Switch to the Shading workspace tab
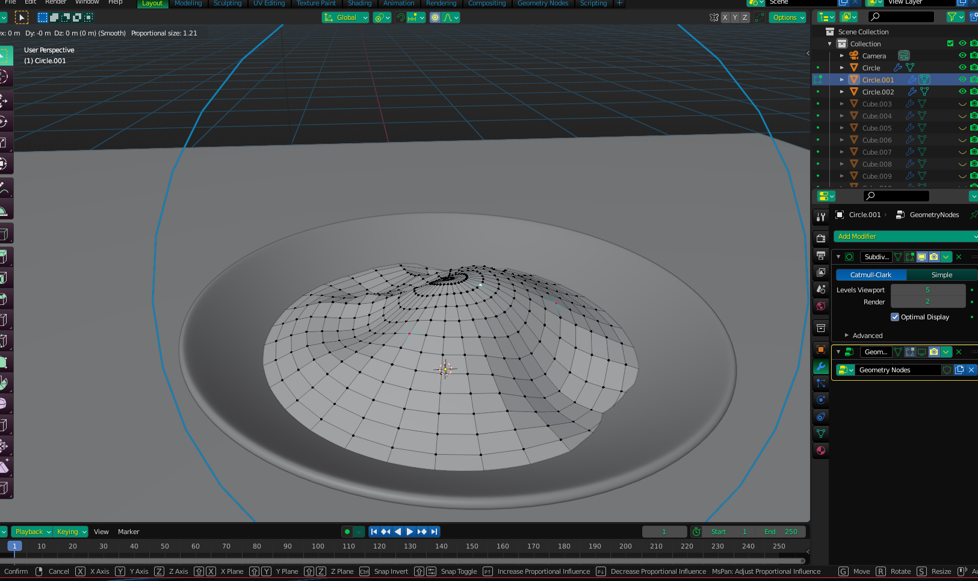Screen dimensions: 978x581 click(x=359, y=4)
